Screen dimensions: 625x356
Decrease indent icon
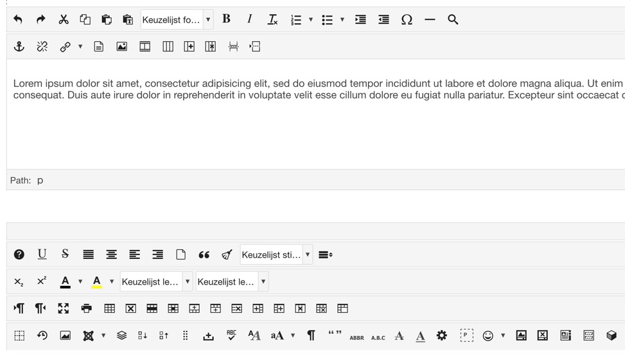click(x=383, y=19)
